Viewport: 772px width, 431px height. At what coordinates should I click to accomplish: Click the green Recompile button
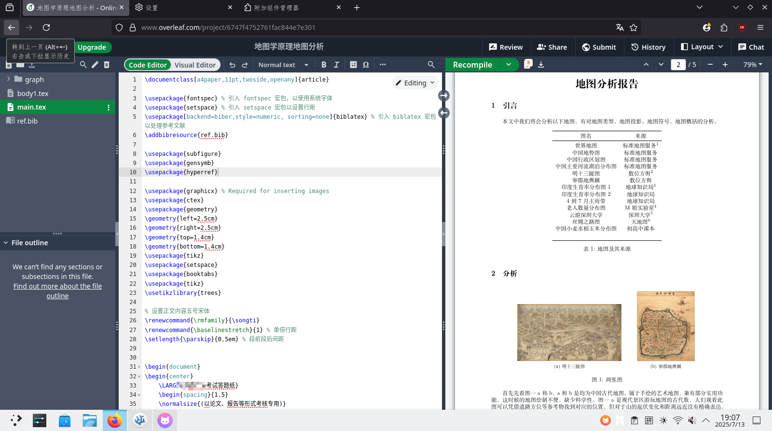tap(472, 65)
